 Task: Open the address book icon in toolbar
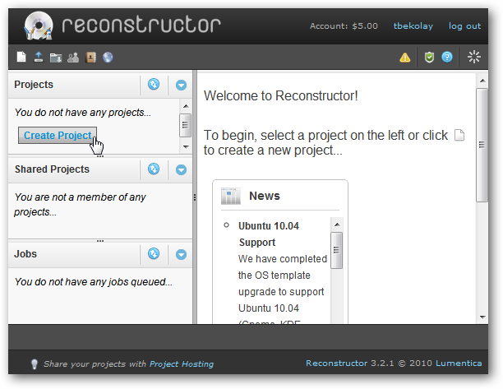(90, 58)
